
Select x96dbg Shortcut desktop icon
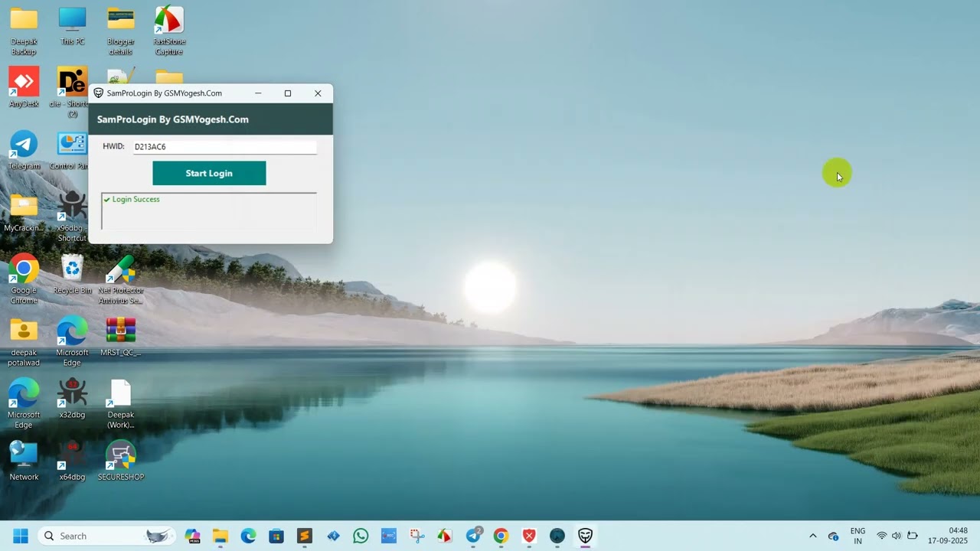coord(73,217)
